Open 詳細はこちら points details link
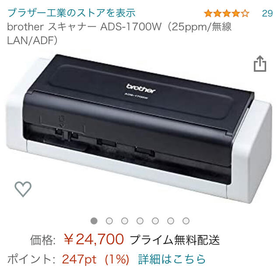 (172, 259)
